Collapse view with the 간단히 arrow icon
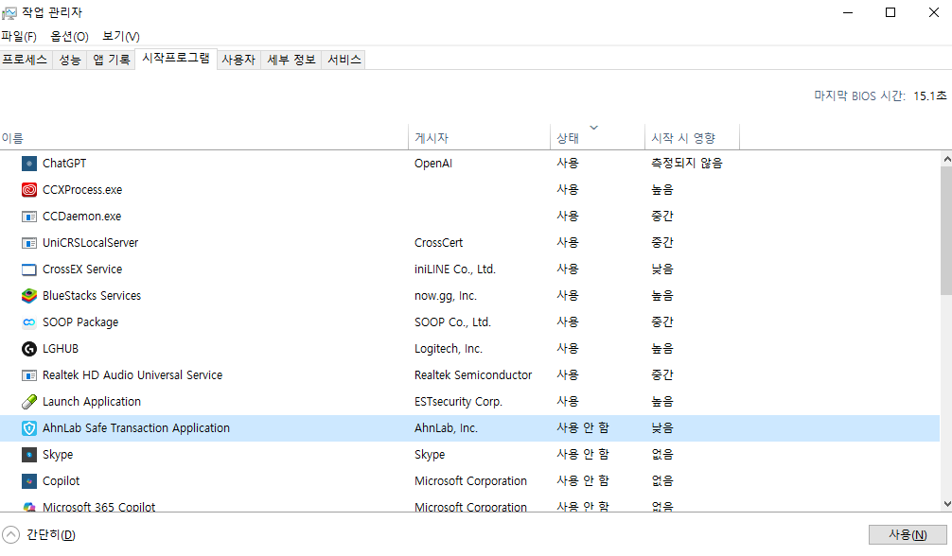Viewport: 952px width, 556px height. coord(11,535)
